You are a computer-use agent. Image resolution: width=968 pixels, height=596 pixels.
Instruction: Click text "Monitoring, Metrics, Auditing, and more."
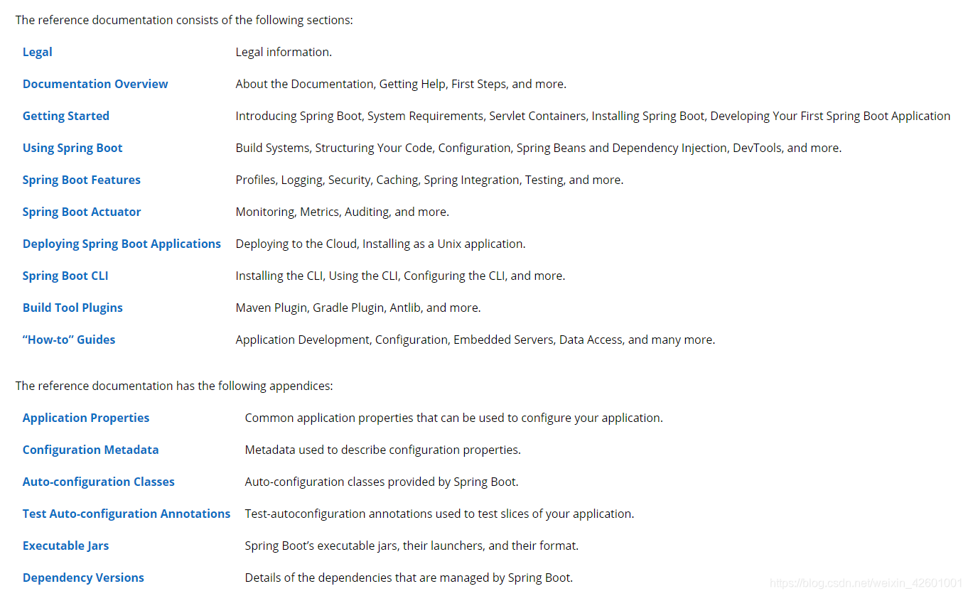pos(343,212)
